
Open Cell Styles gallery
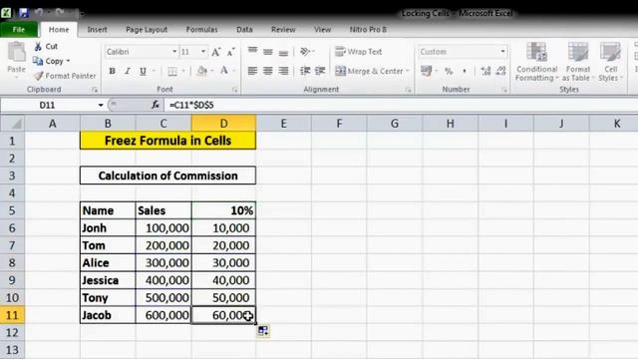pyautogui.click(x=610, y=62)
